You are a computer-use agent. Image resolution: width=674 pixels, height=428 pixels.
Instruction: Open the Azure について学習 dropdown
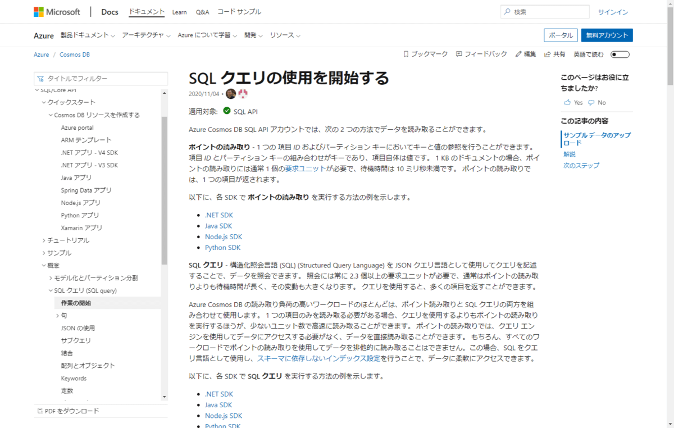207,35
